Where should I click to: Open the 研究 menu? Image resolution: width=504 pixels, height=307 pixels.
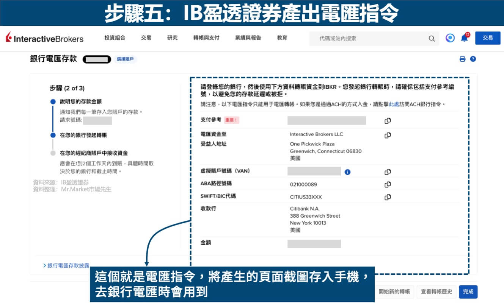[172, 38]
